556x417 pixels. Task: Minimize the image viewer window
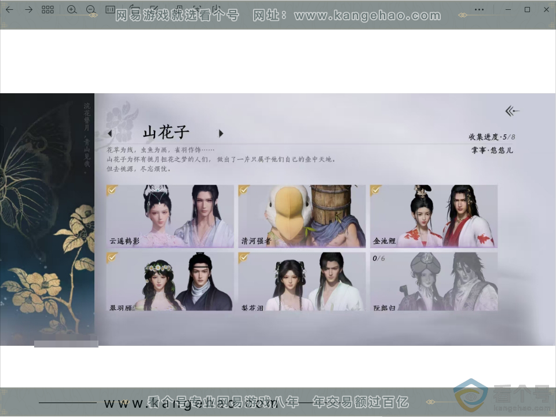coord(508,10)
